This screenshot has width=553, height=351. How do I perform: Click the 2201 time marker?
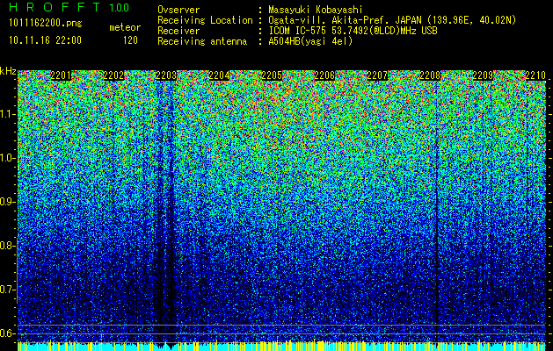coord(61,75)
